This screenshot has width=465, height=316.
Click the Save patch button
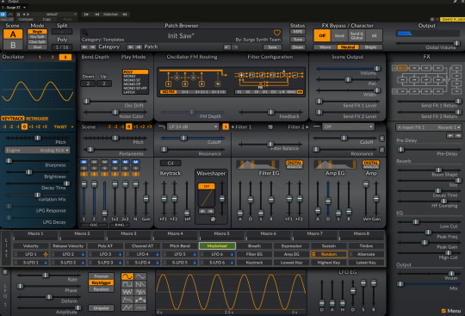tap(272, 47)
